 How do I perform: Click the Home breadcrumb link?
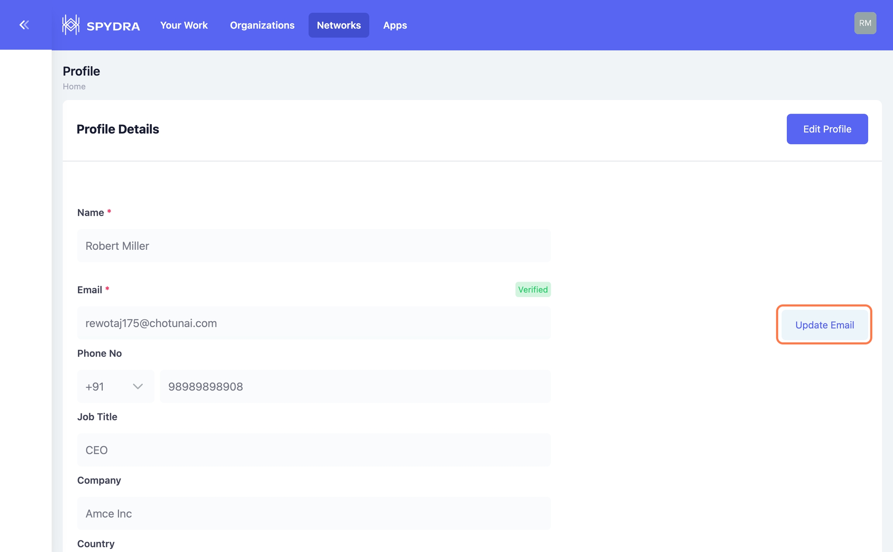[74, 87]
